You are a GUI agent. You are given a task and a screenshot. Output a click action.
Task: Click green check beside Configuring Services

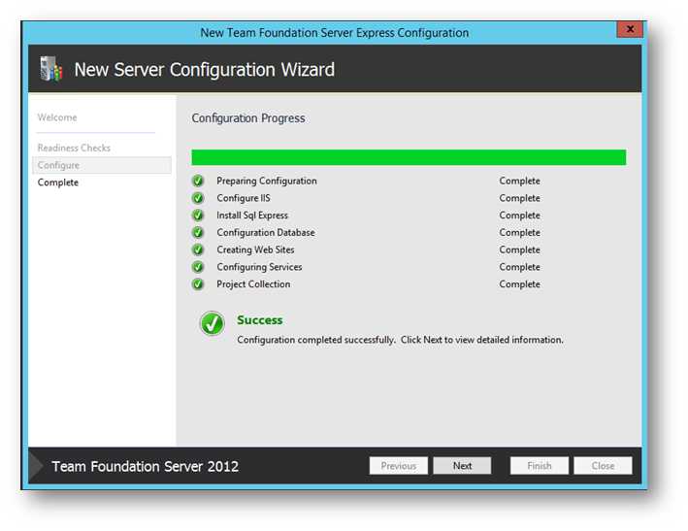198,267
